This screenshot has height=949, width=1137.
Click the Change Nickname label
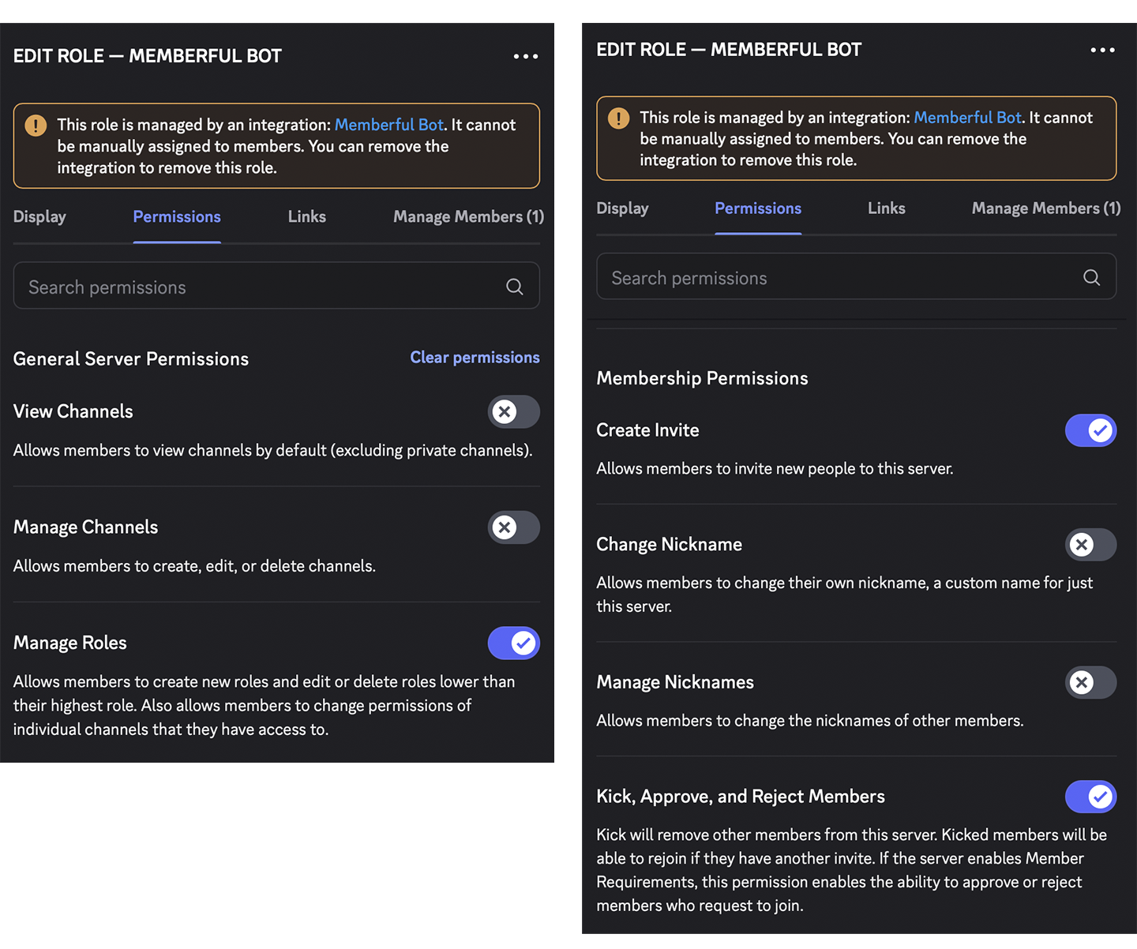(669, 545)
